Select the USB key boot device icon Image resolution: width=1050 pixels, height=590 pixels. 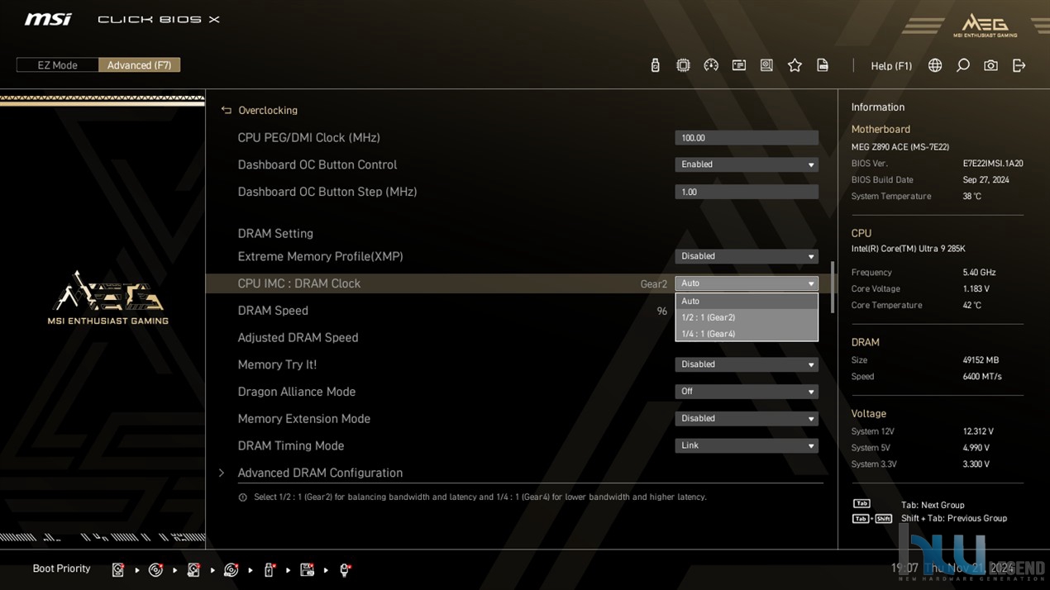click(269, 569)
